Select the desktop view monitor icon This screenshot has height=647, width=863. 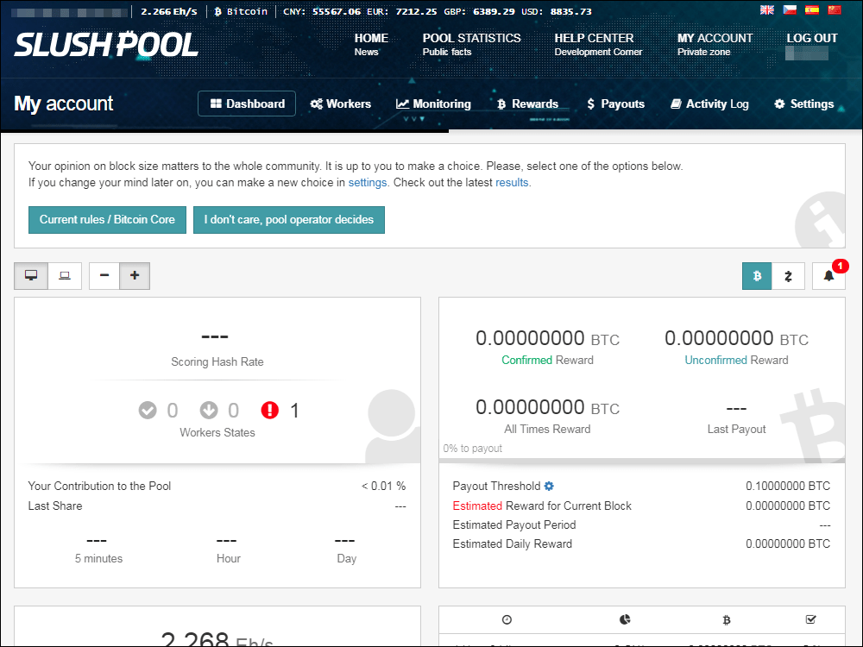tap(31, 275)
